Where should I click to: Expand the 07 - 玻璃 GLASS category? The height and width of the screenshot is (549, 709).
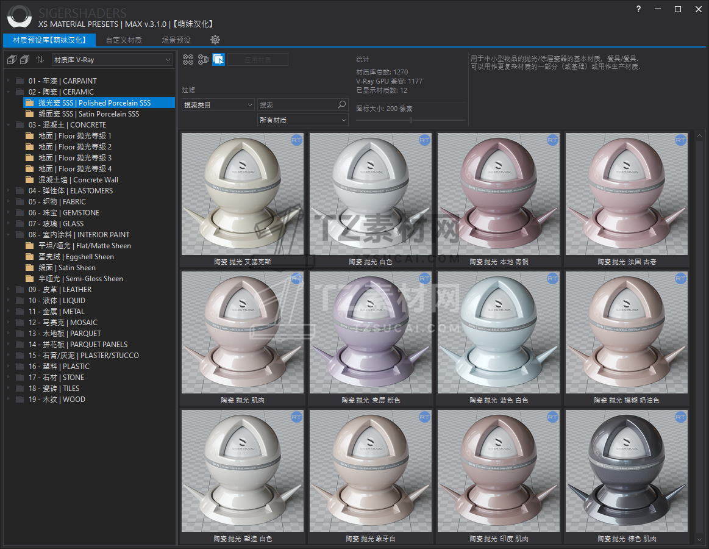[x=8, y=224]
